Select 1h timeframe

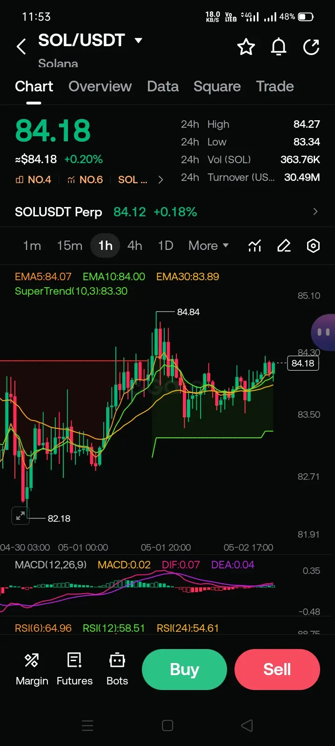tap(106, 246)
